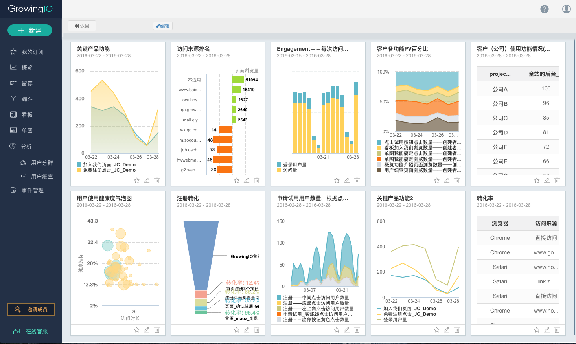Viewport: 576px width, 344px height.
Task: Star the 关键产品功能 chart card
Action: (x=136, y=180)
